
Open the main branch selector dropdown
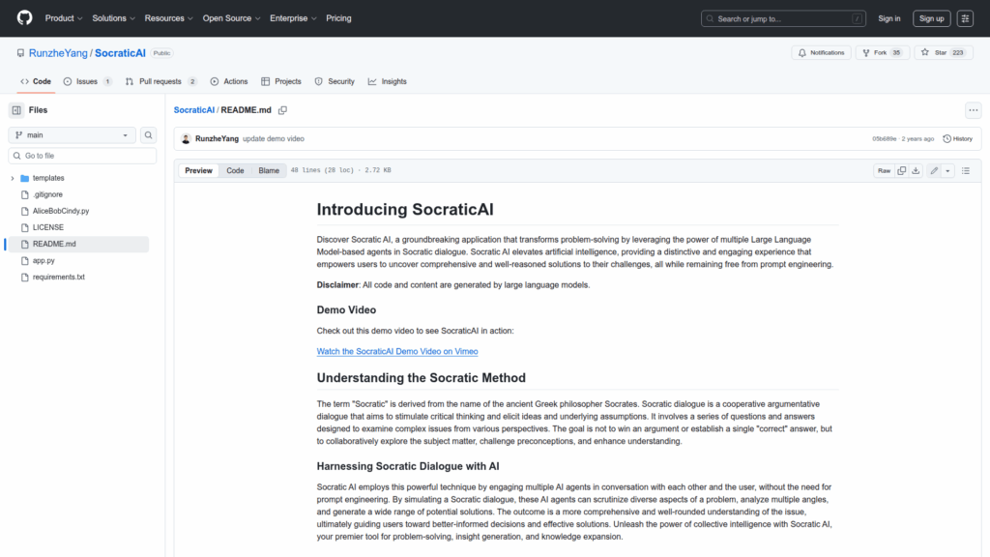click(72, 135)
